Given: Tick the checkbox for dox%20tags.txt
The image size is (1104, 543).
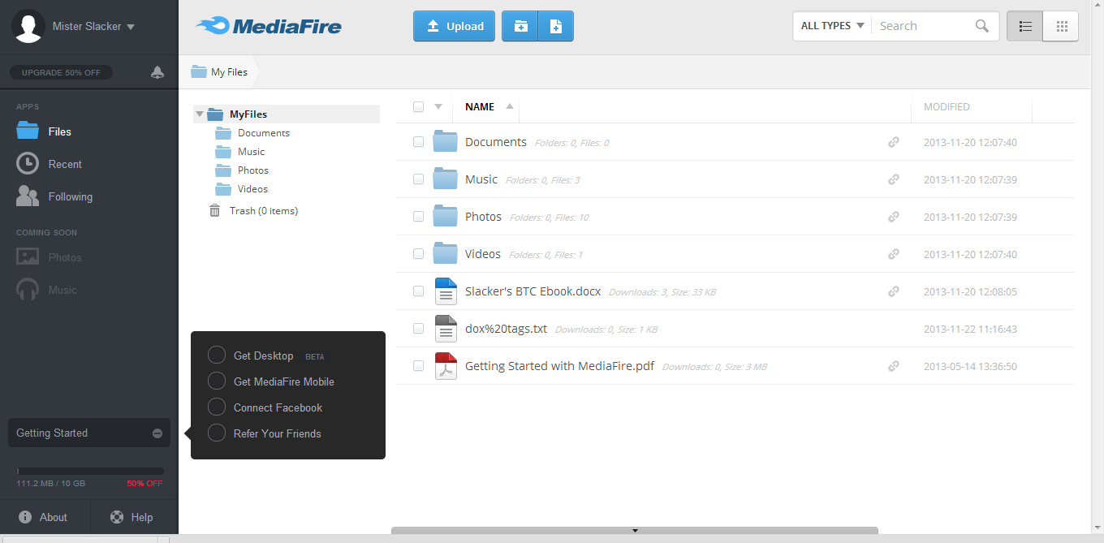Looking at the screenshot, I should click(x=418, y=328).
